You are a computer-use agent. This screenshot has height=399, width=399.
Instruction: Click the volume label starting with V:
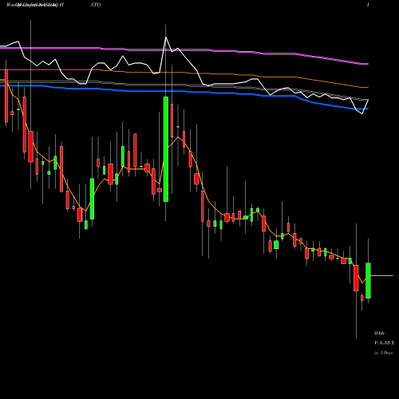(385, 343)
